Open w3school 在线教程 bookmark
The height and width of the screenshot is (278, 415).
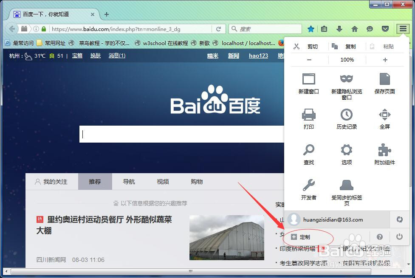[161, 43]
